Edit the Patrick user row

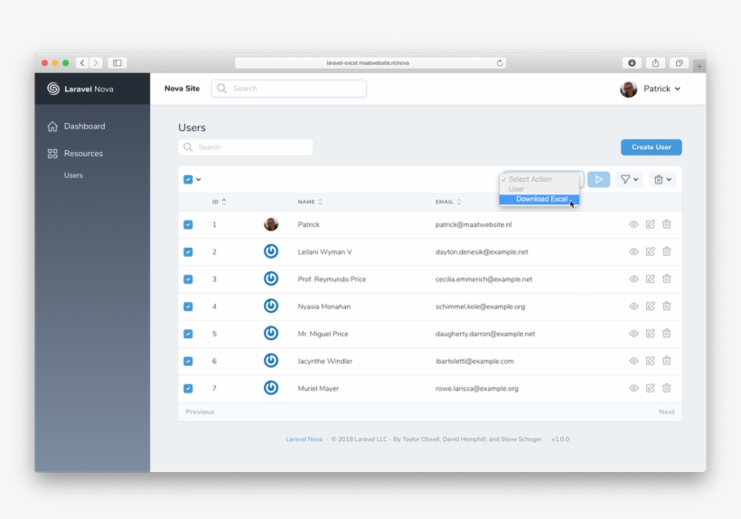coord(651,224)
